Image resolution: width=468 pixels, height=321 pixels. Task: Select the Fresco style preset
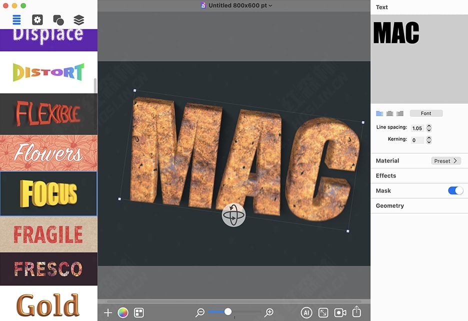pyautogui.click(x=48, y=269)
